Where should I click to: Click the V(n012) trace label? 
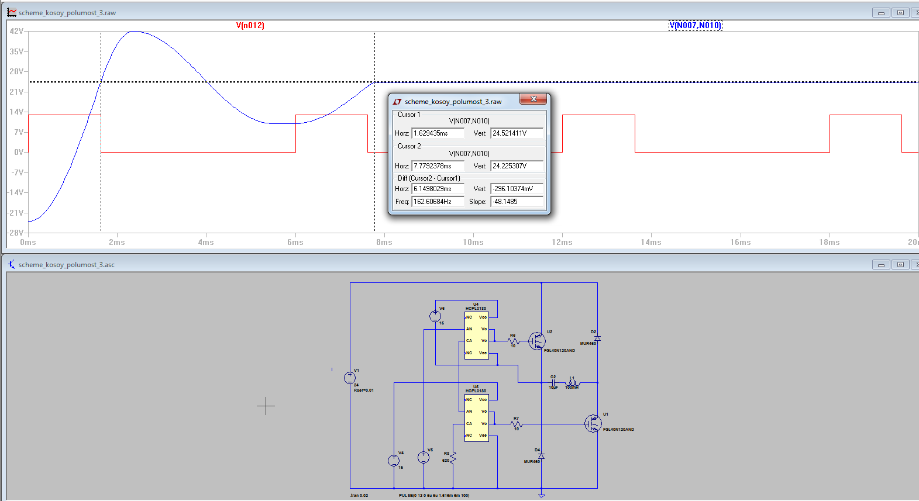click(250, 25)
